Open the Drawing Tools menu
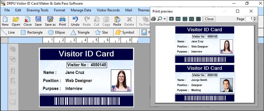The height and width of the screenshot is (111, 264). pyautogui.click(x=38, y=10)
